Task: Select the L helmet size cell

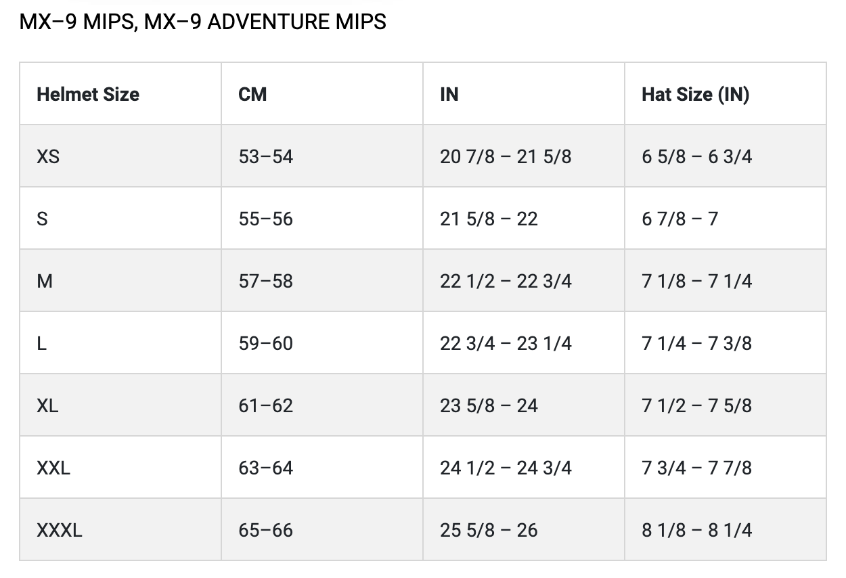Action: (42, 343)
